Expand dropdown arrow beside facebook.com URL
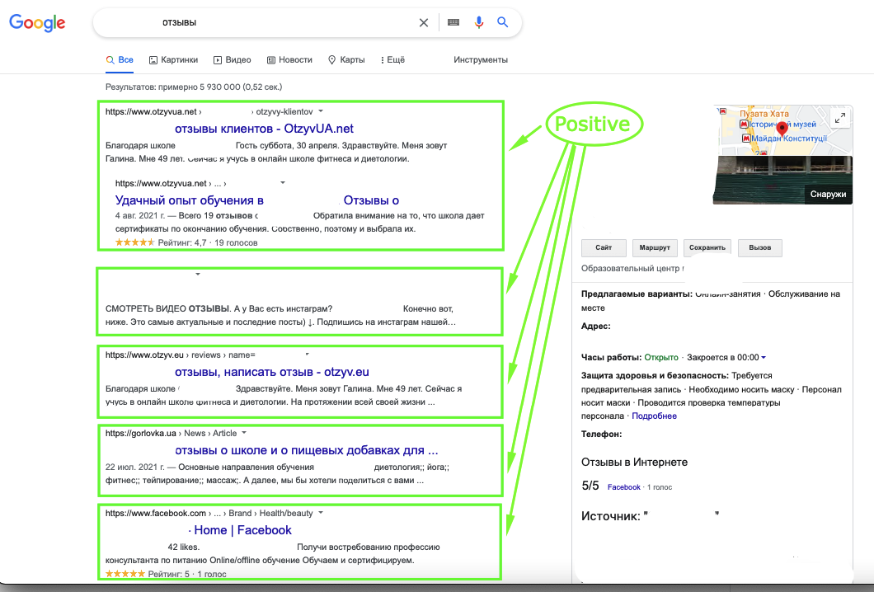874x592 pixels. [321, 512]
